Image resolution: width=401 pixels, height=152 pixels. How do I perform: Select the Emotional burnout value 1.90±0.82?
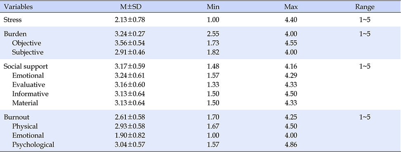click(x=130, y=136)
